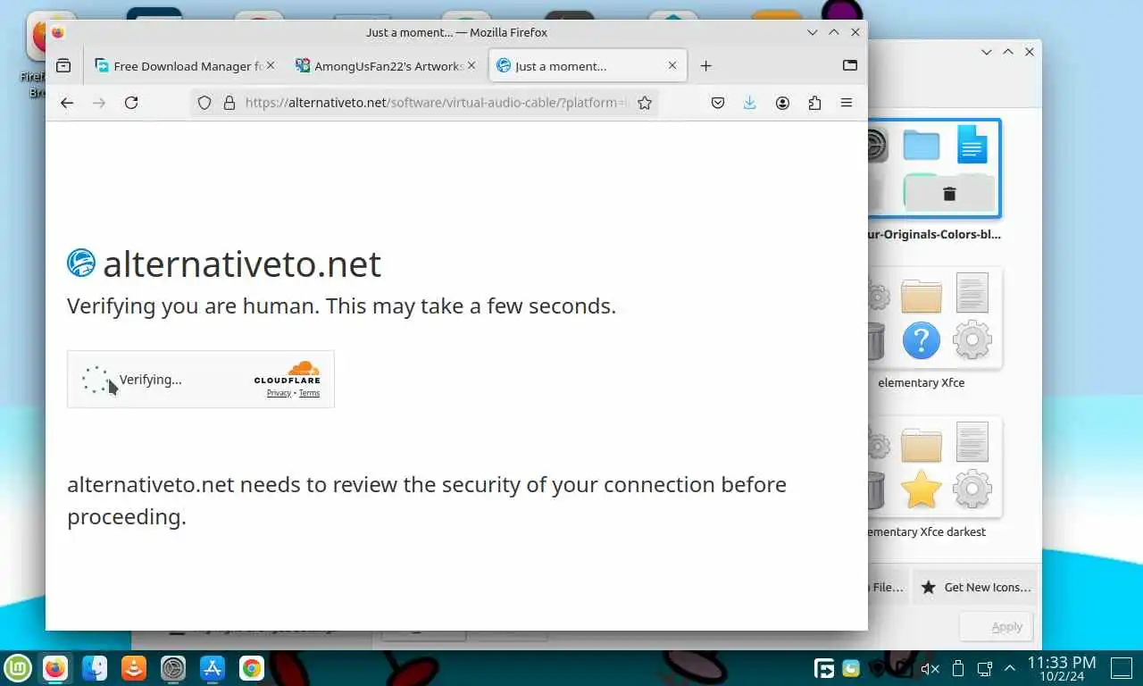
Task: Reload the current page
Action: point(131,103)
